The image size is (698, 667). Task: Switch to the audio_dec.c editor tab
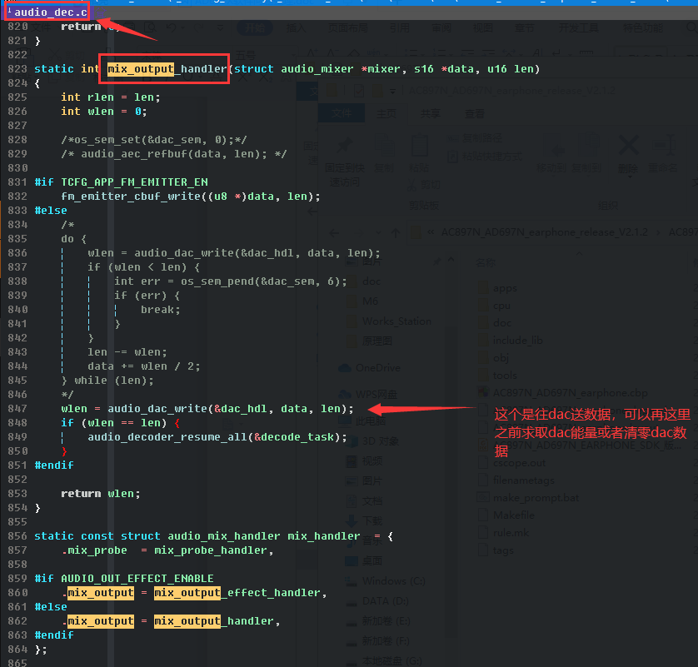tap(47, 12)
